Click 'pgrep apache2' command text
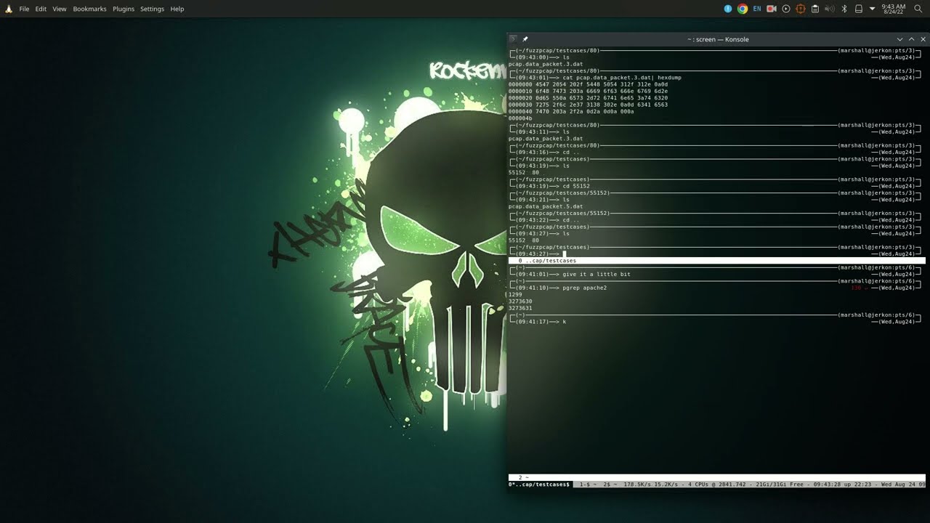Image resolution: width=930 pixels, height=523 pixels. (x=584, y=288)
